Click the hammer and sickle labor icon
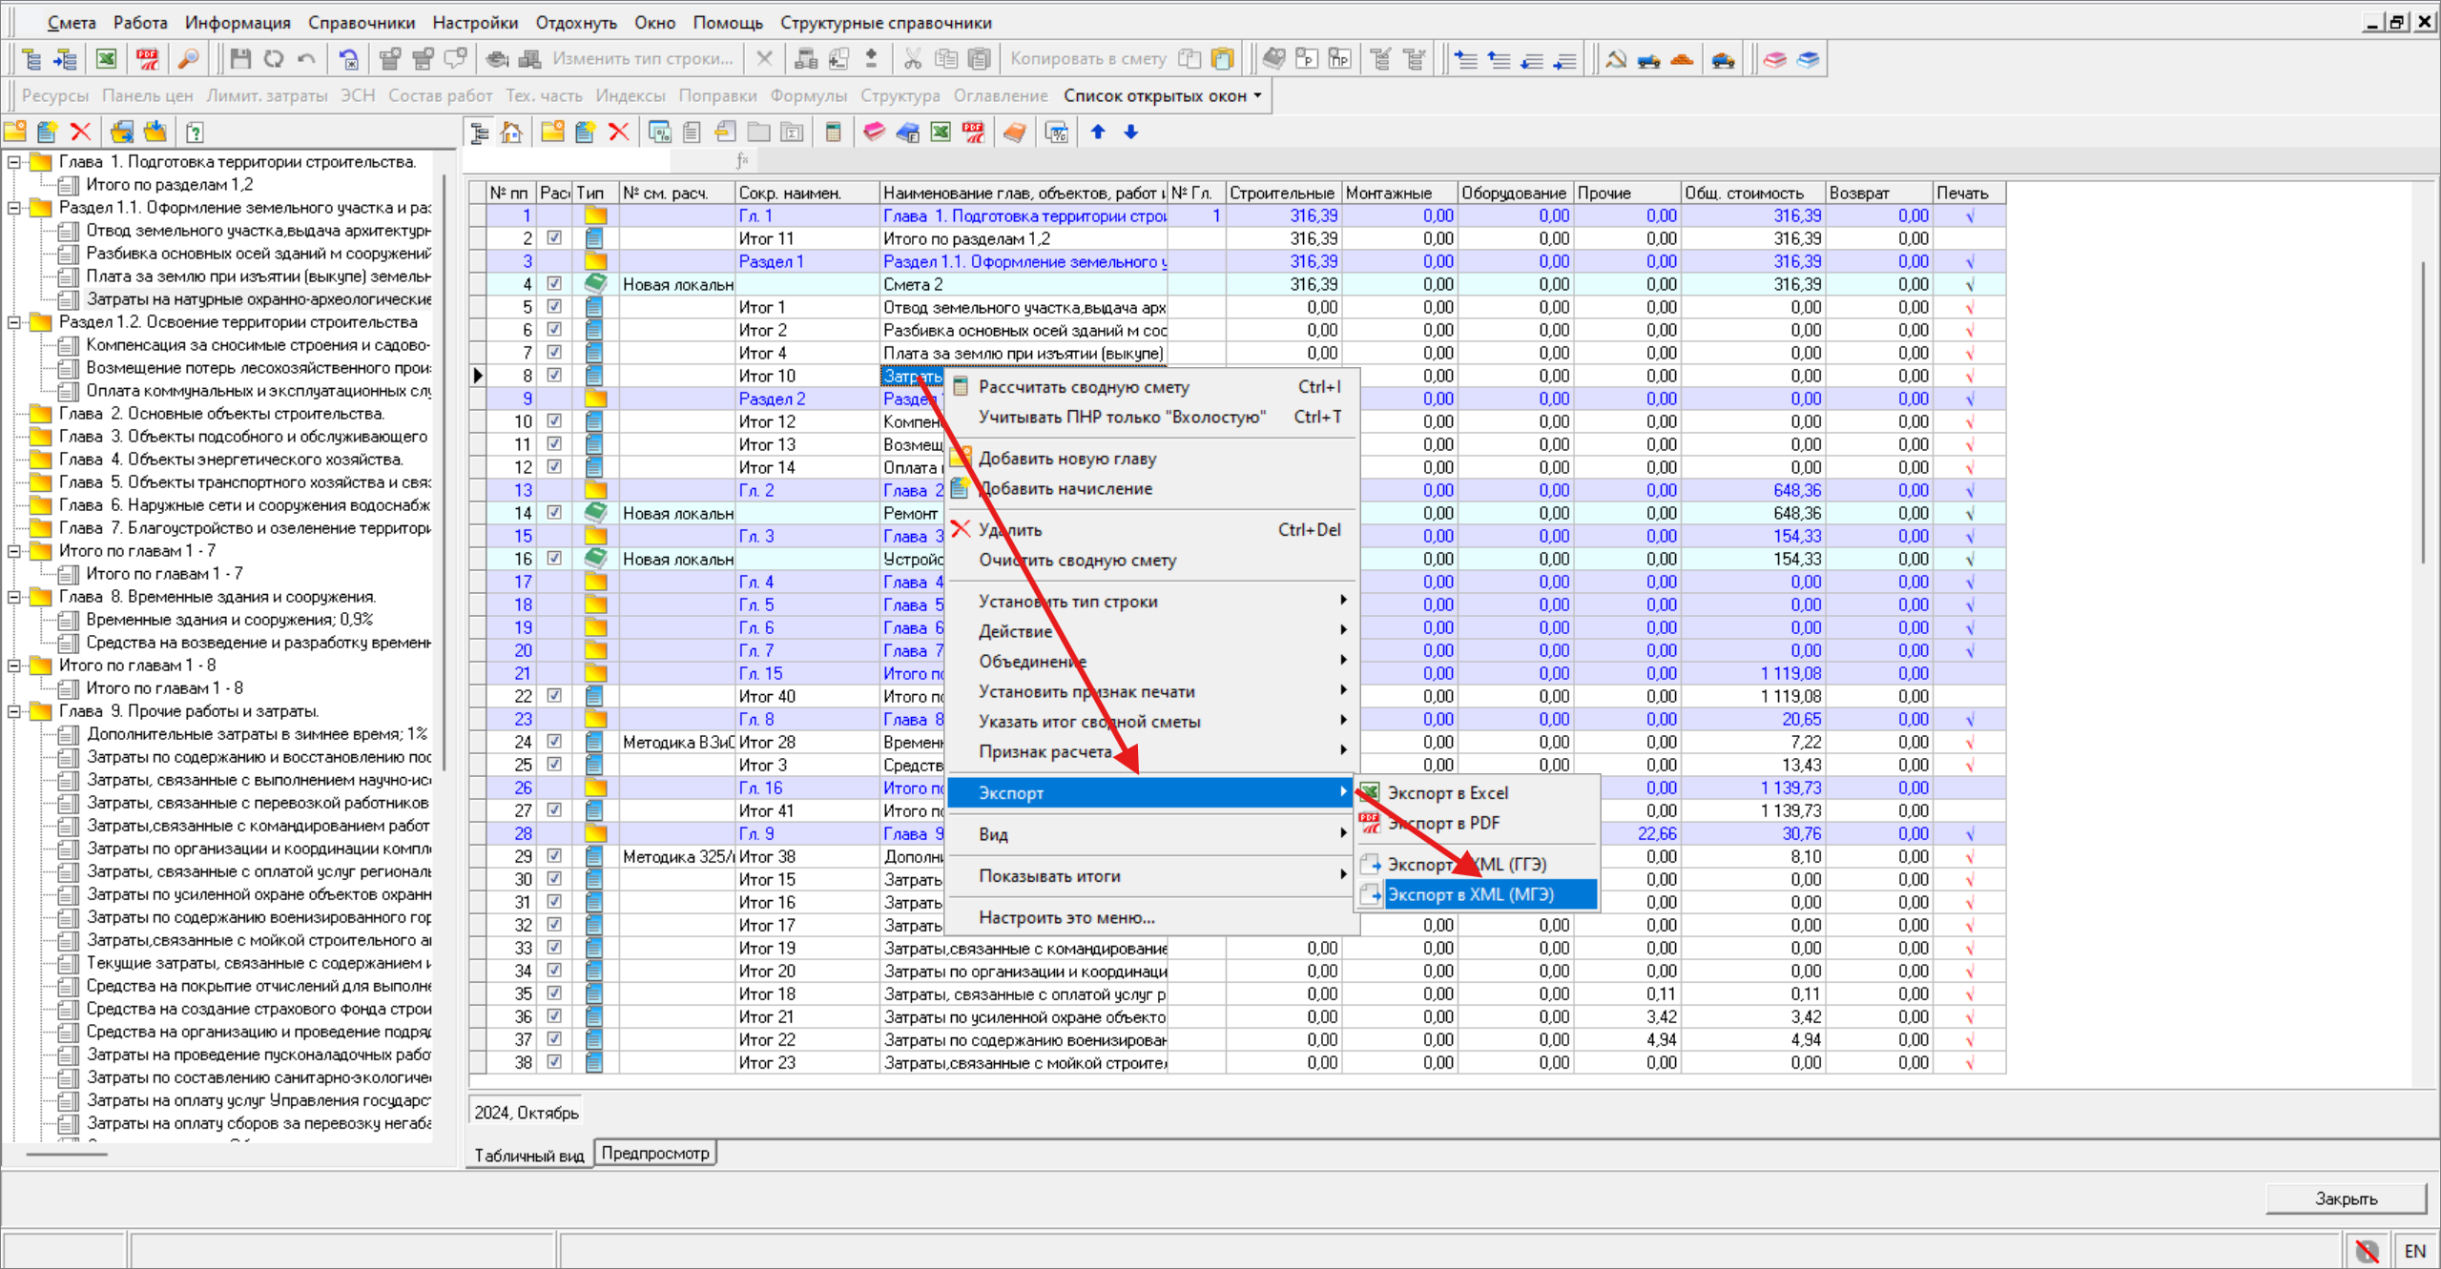The width and height of the screenshot is (2441, 1269). [1615, 59]
